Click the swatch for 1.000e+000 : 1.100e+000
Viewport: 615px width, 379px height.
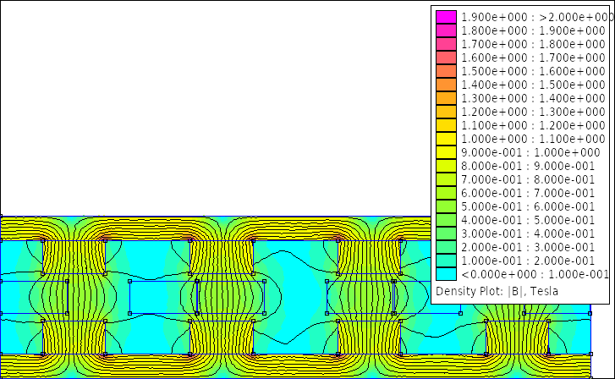click(446, 139)
